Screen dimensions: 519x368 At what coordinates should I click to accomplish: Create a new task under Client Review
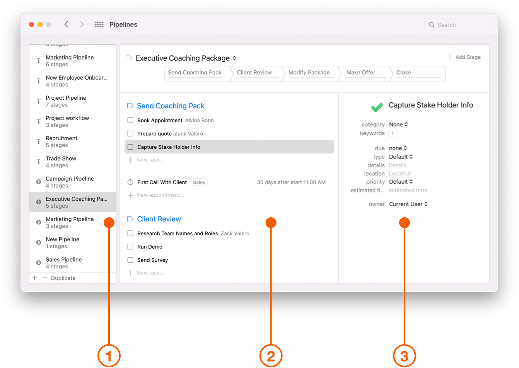pos(147,273)
